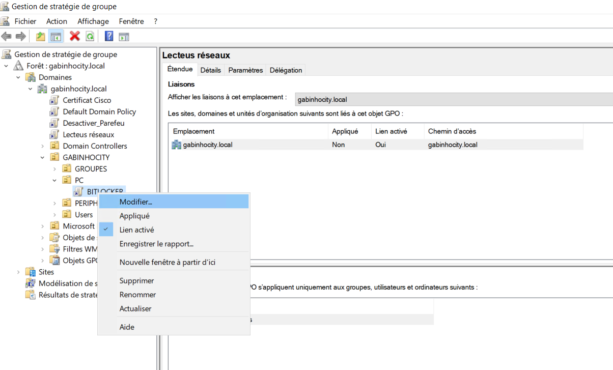
Task: Collapse the Domaines tree node
Action: tap(18, 77)
